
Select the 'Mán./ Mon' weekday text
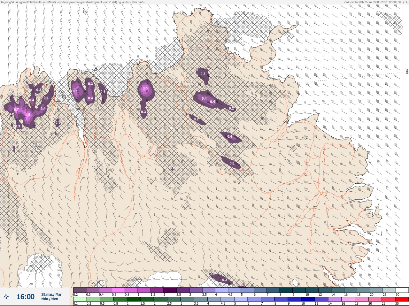50,299
